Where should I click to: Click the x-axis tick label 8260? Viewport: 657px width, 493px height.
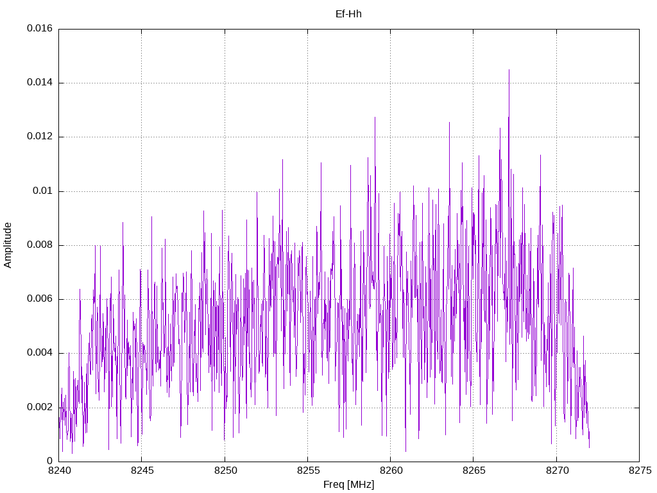tap(391, 471)
